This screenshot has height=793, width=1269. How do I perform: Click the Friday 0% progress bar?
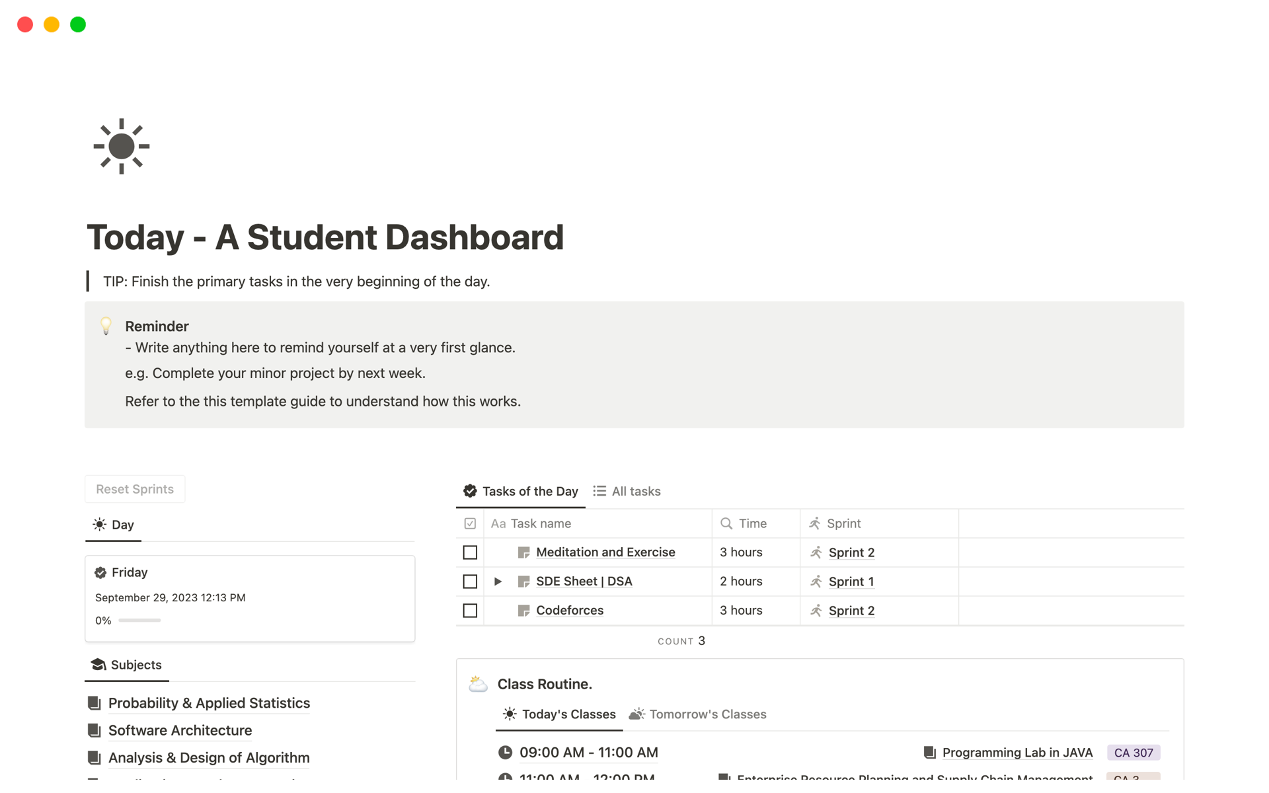[139, 621]
